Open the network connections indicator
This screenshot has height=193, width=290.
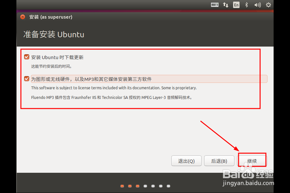point(225,5)
